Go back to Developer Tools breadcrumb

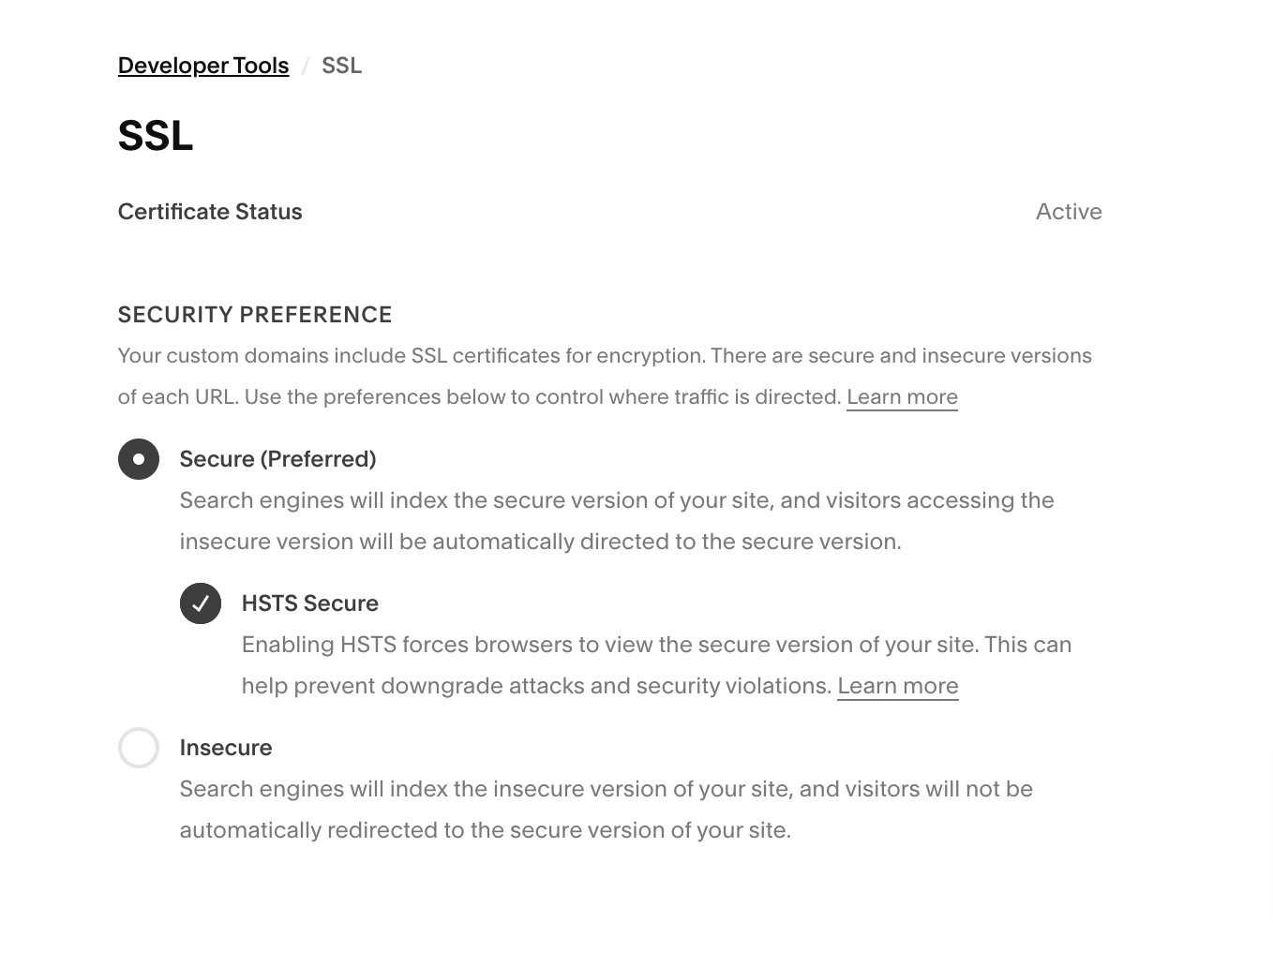tap(203, 66)
